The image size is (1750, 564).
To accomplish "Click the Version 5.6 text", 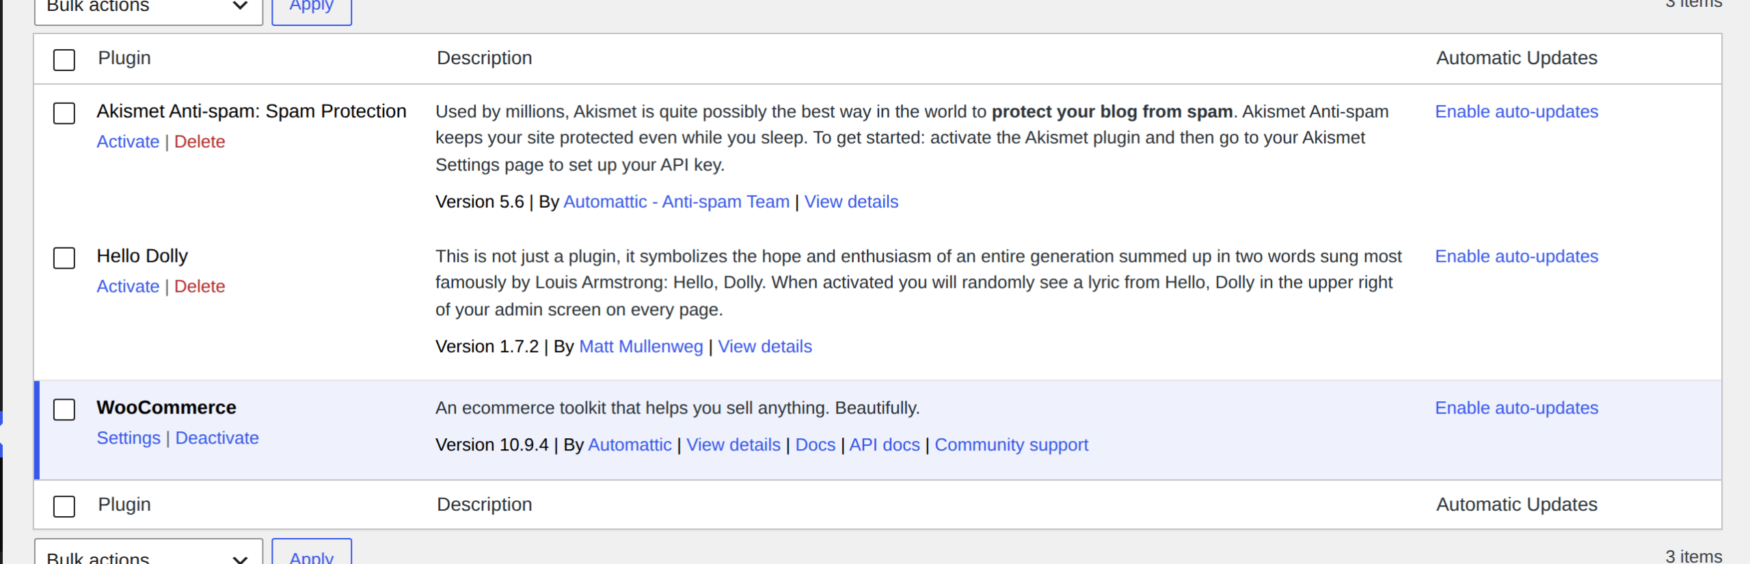I will [479, 202].
